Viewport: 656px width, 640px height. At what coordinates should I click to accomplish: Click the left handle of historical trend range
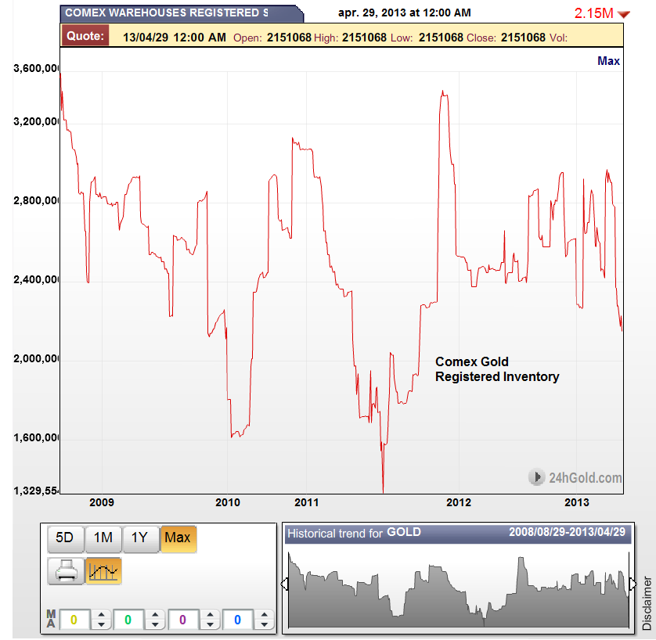pos(284,584)
